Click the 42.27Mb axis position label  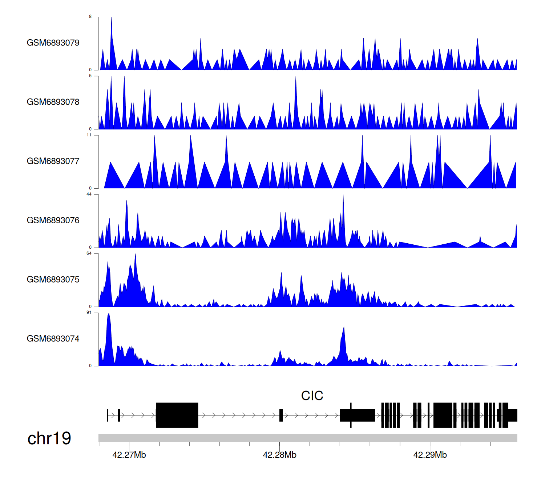[x=129, y=455]
